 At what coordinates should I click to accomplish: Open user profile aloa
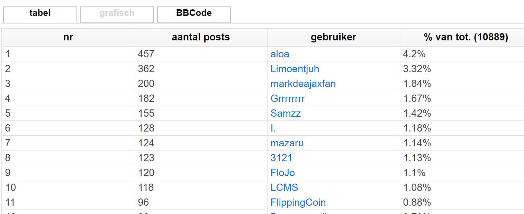pyautogui.click(x=280, y=54)
